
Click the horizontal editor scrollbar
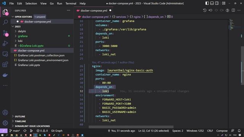point(131,127)
